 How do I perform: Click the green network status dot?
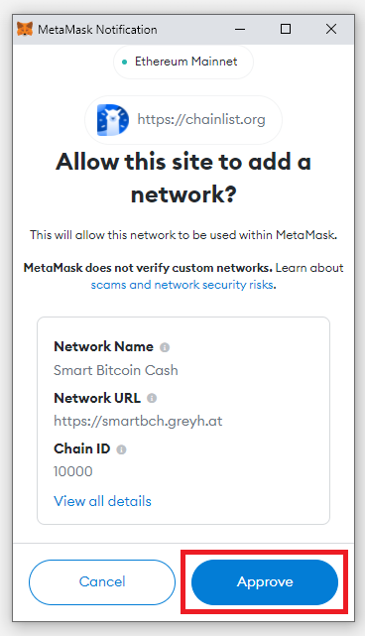click(x=125, y=63)
